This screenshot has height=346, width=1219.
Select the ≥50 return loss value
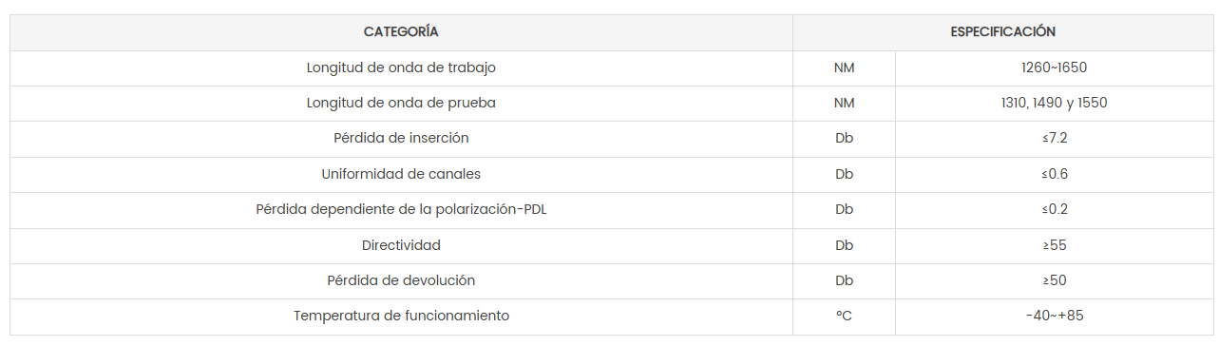(1054, 281)
